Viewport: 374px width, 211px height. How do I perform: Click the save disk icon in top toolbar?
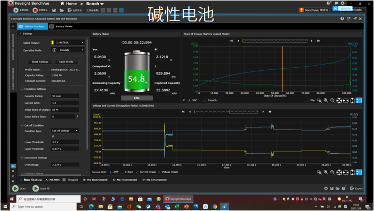point(54,10)
